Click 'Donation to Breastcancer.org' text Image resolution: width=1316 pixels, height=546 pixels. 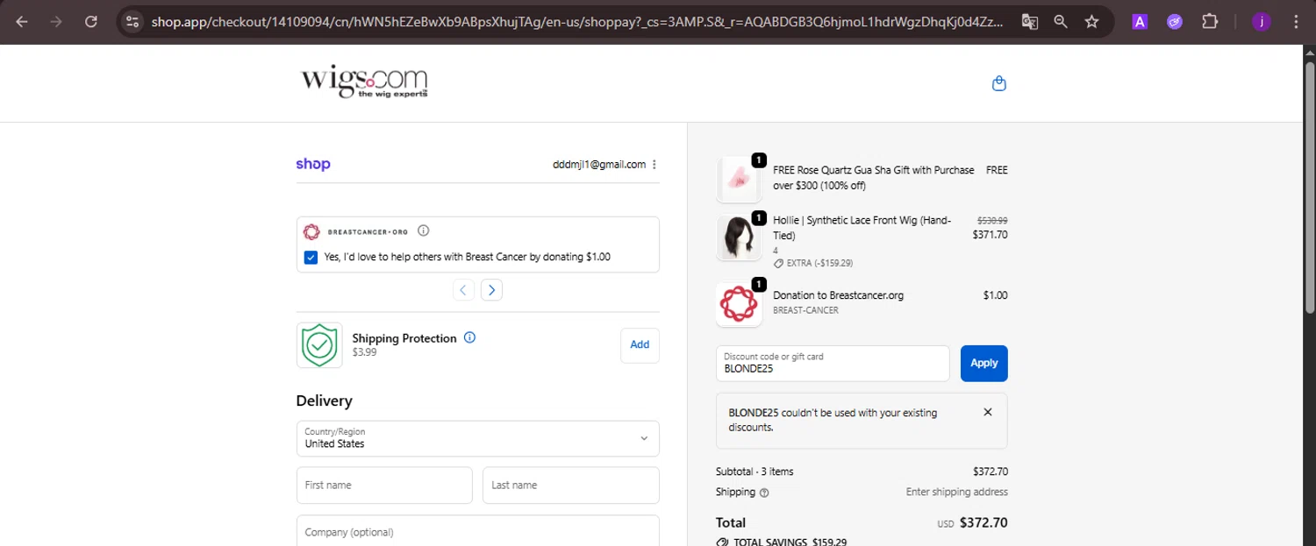point(838,295)
